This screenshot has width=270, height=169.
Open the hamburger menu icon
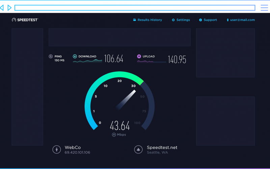tap(264, 7)
